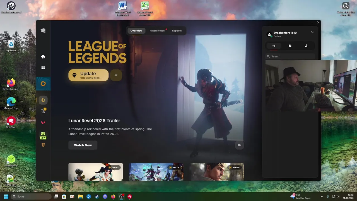Open the add friend tab icon
This screenshot has height=201, width=357.
point(306,46)
